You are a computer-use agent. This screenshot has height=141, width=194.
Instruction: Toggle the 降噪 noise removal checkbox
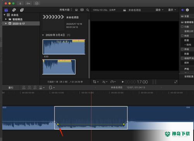[x=182, y=49]
